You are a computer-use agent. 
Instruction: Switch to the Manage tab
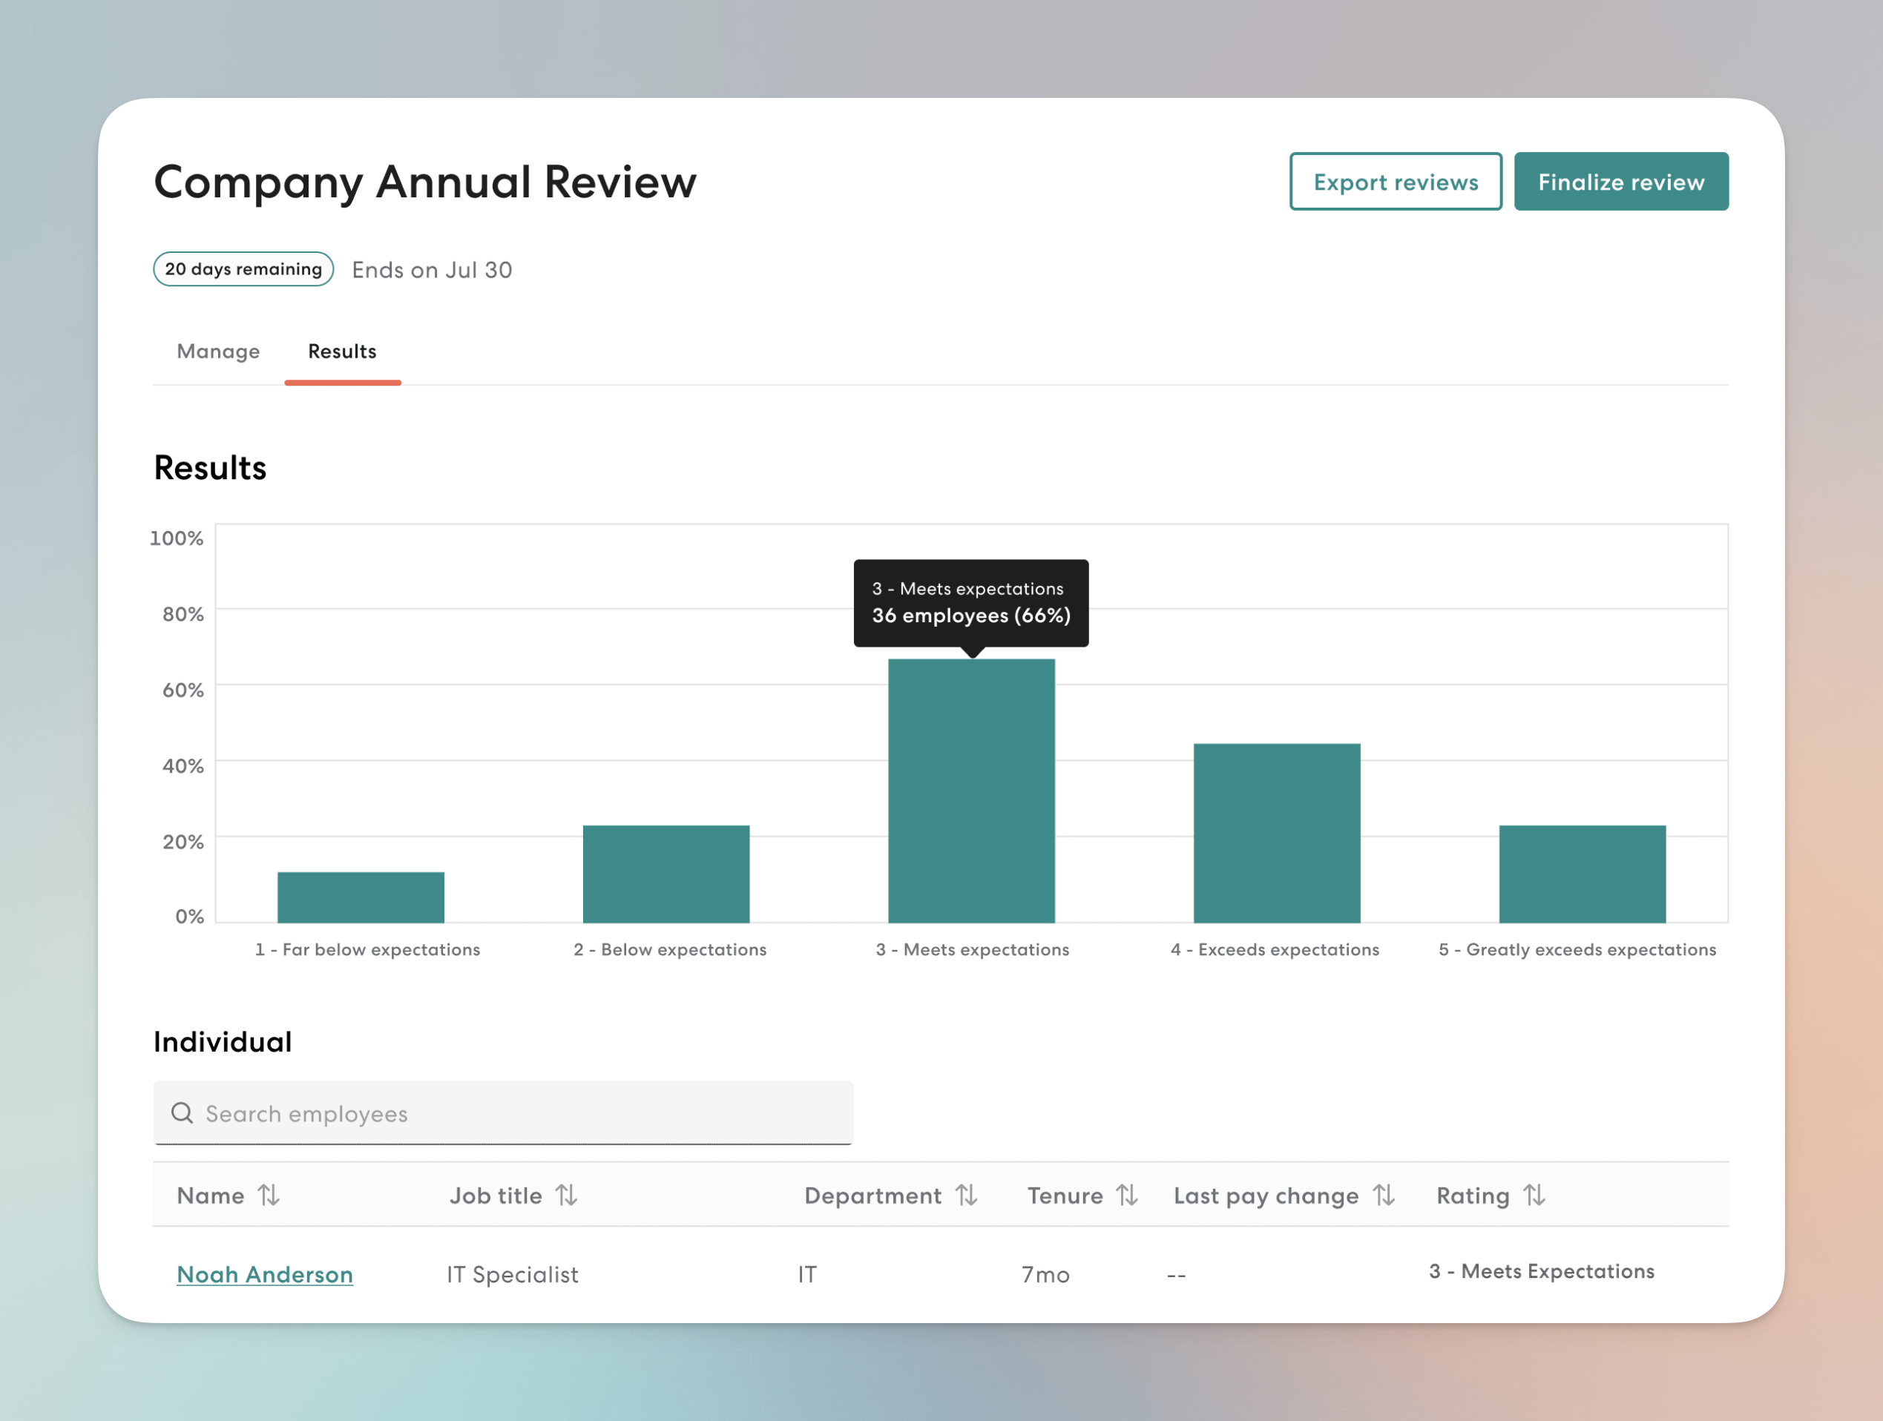pos(218,352)
